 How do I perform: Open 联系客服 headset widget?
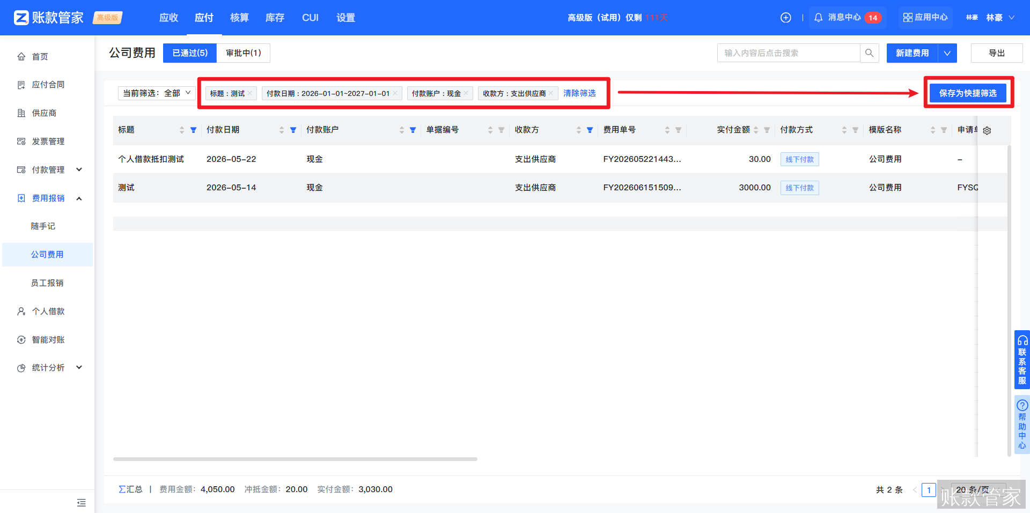pyautogui.click(x=1022, y=360)
